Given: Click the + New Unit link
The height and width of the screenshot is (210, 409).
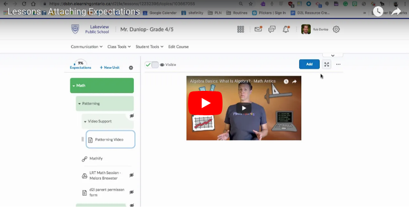Looking at the screenshot, I should tap(109, 68).
